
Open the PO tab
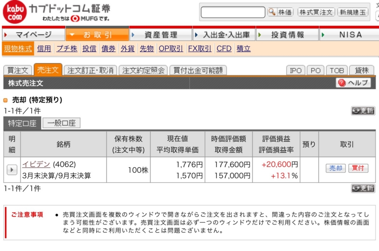(316, 70)
